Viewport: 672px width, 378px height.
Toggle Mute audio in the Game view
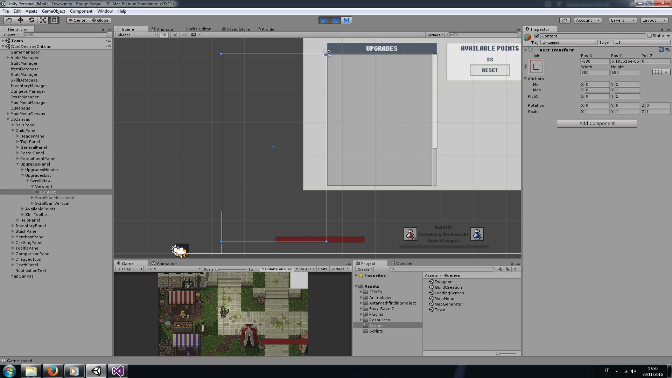305,269
